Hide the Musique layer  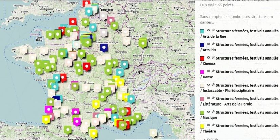point(208,112)
